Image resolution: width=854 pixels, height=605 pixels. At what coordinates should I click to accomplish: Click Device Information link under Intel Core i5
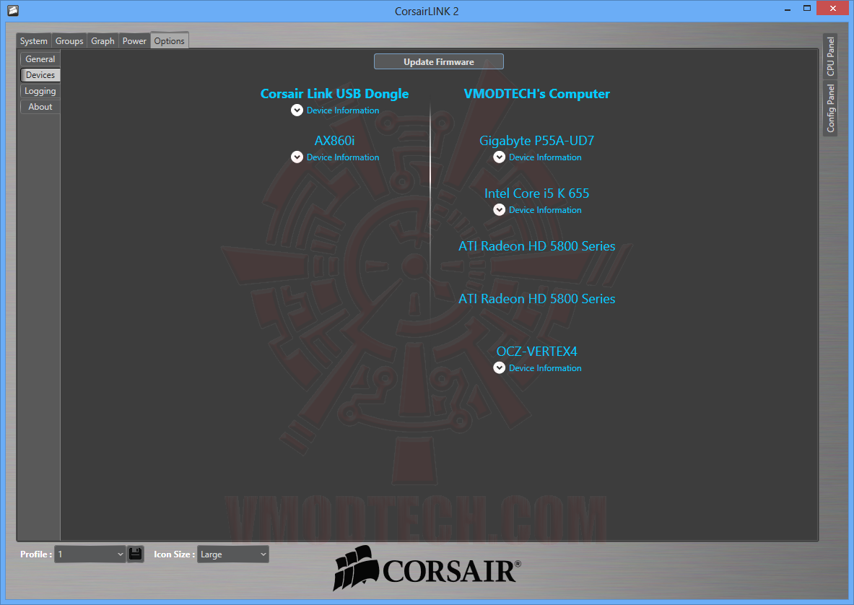click(545, 210)
